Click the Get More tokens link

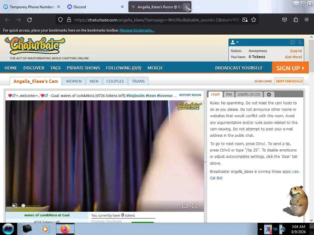[x=293, y=57]
